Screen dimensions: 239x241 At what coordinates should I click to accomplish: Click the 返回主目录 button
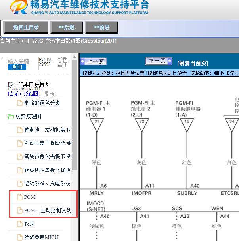click(x=26, y=28)
